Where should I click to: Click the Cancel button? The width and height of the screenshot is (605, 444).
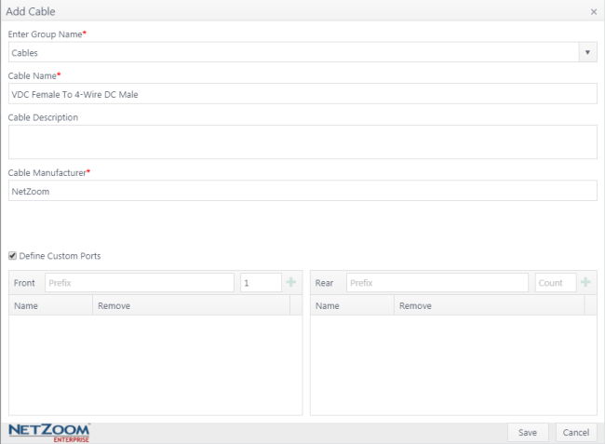(x=575, y=433)
